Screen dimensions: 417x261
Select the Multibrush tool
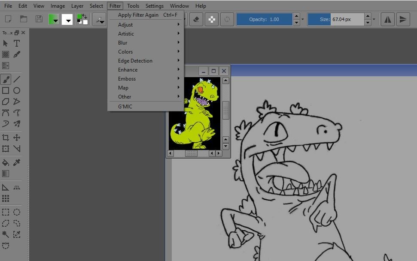16,124
